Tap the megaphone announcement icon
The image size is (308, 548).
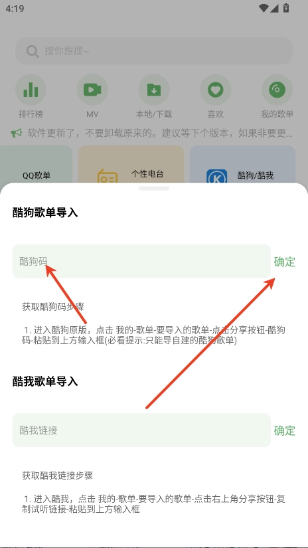click(17, 133)
